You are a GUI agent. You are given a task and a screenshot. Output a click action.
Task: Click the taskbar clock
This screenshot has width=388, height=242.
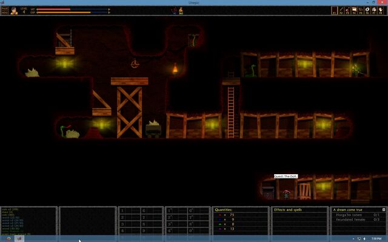pos(376,238)
